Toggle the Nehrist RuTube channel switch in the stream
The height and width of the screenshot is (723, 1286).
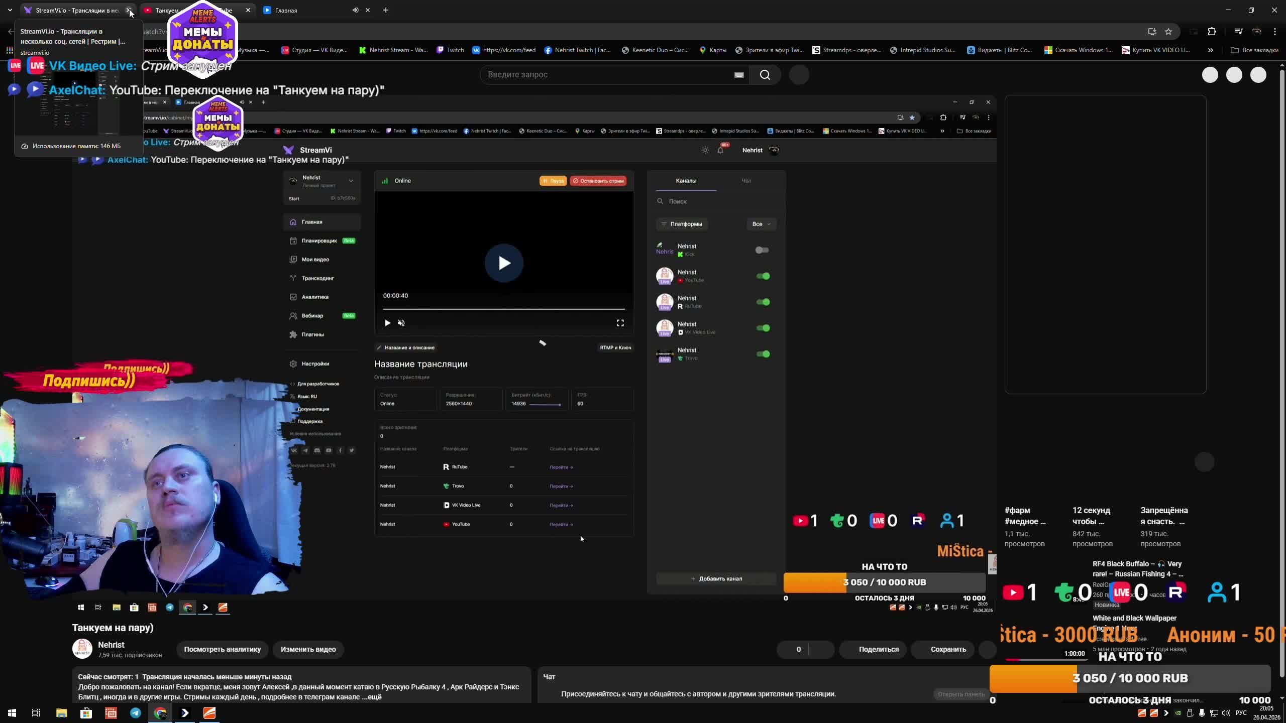pos(763,302)
